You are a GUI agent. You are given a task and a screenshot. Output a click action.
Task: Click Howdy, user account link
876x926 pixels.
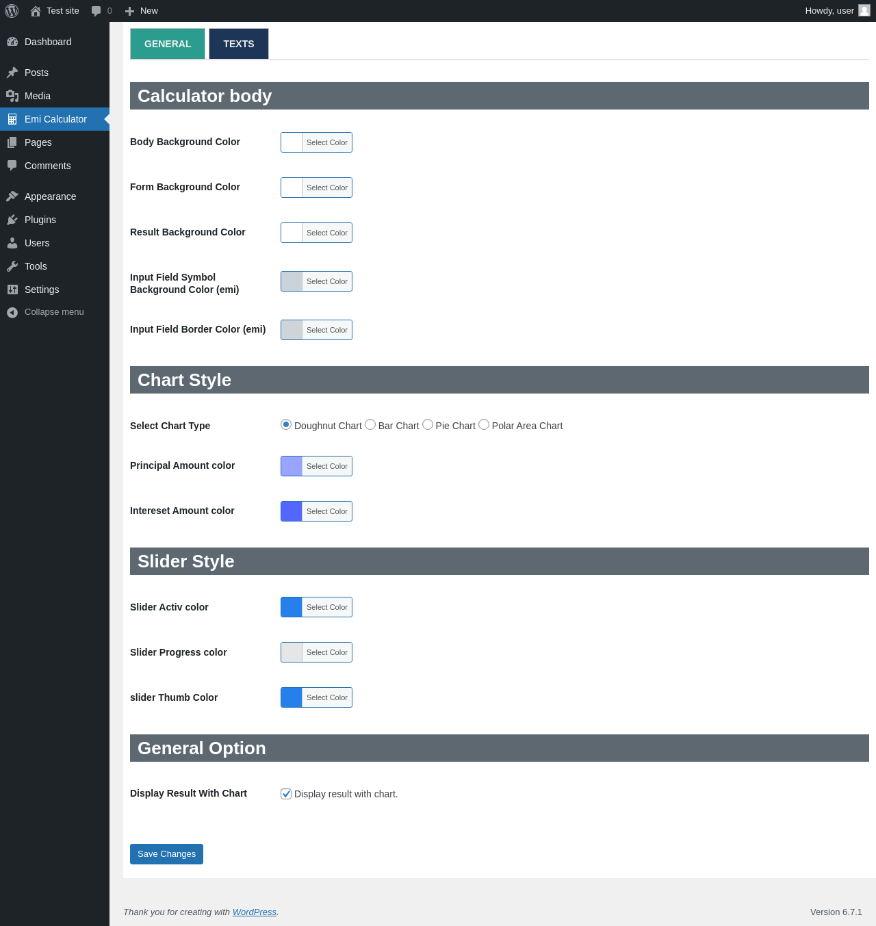(837, 11)
